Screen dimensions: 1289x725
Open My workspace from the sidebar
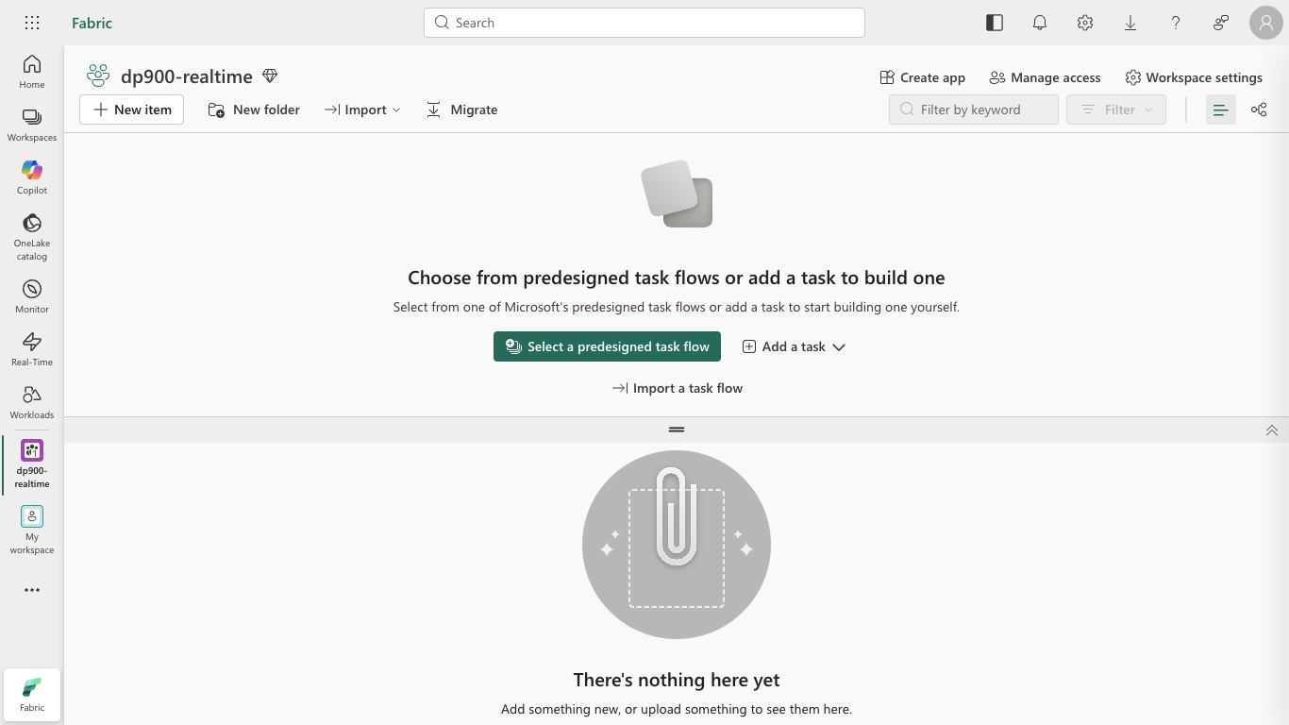(x=32, y=531)
